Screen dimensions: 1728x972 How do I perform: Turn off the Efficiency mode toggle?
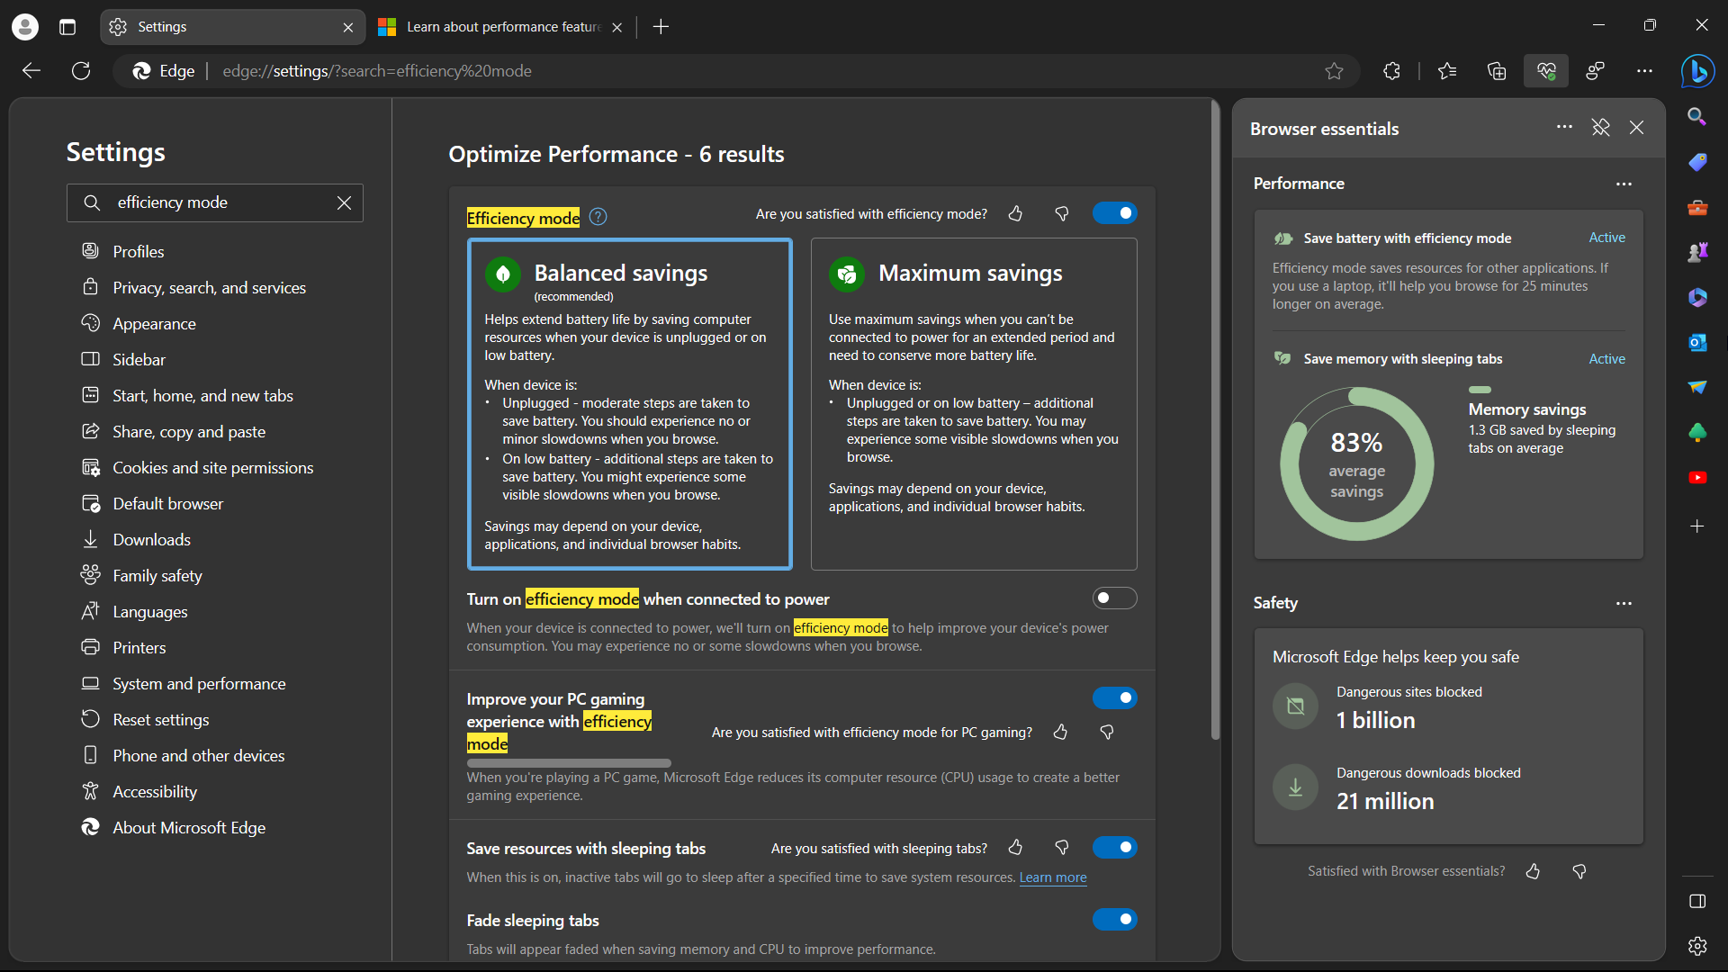coord(1115,213)
